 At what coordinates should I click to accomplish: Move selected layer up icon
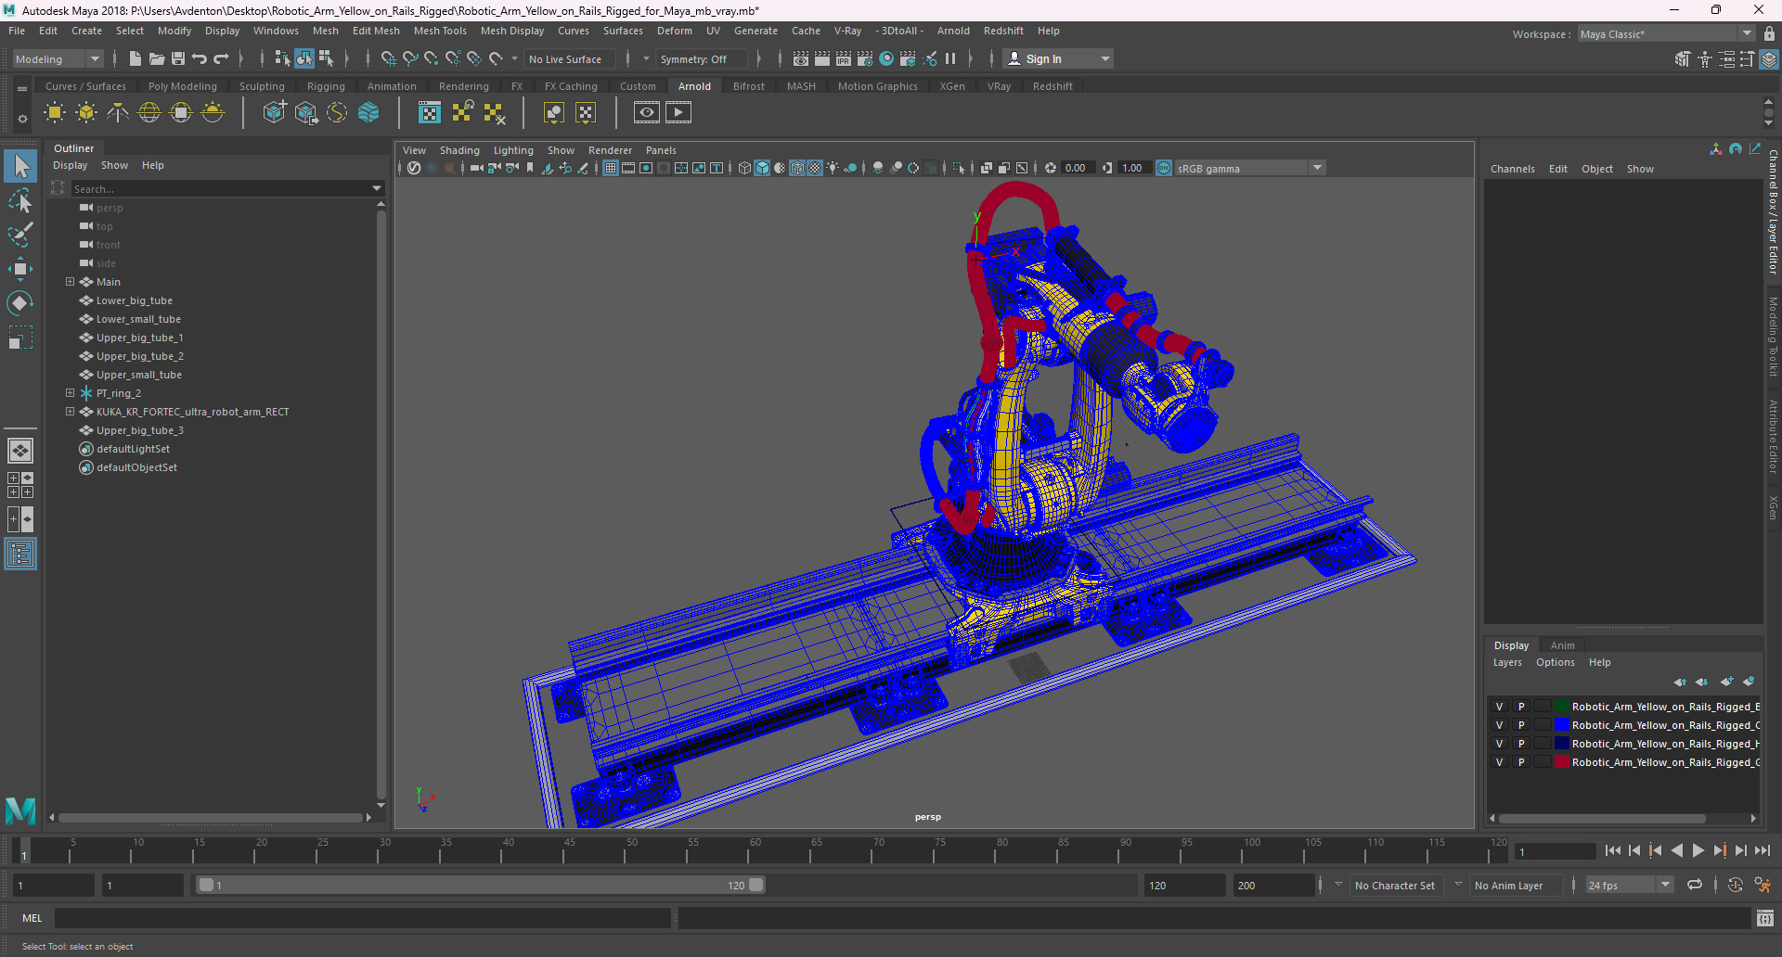tap(1680, 682)
